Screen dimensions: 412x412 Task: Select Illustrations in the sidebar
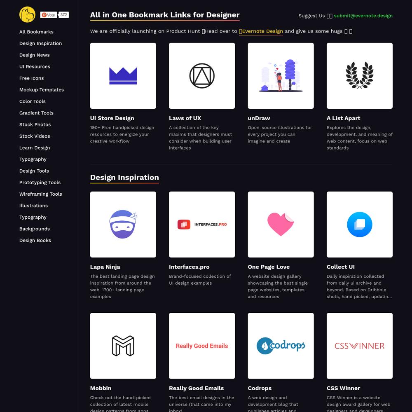tap(34, 206)
